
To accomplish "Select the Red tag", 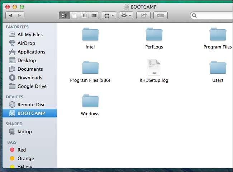I will pos(22,150).
